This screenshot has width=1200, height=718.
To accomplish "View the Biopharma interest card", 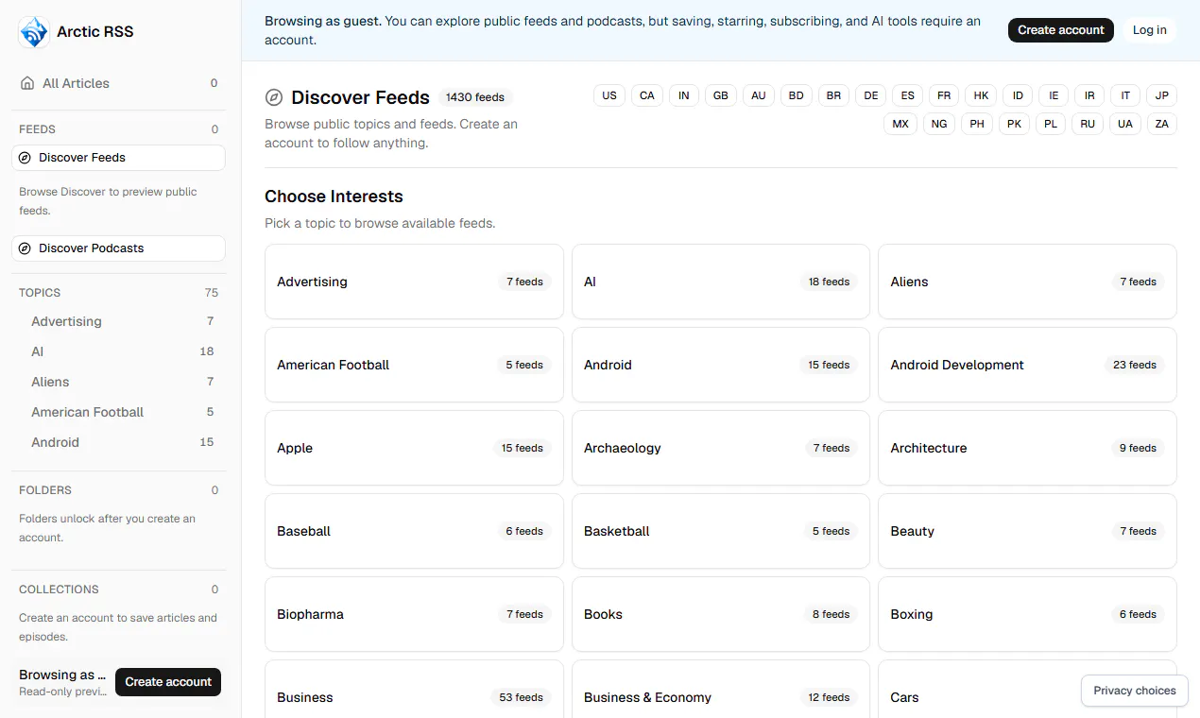I will (x=414, y=614).
